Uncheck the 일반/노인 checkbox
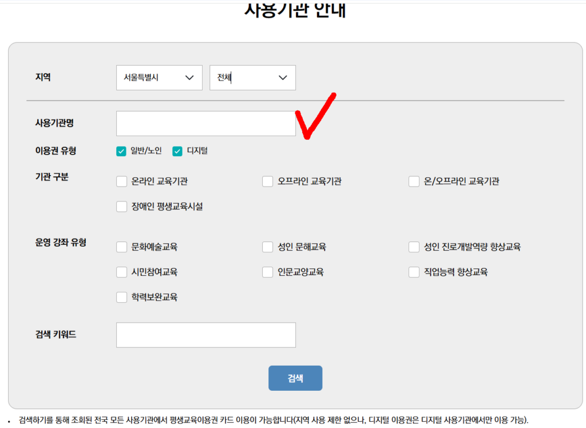This screenshot has height=428, width=586. tap(121, 151)
